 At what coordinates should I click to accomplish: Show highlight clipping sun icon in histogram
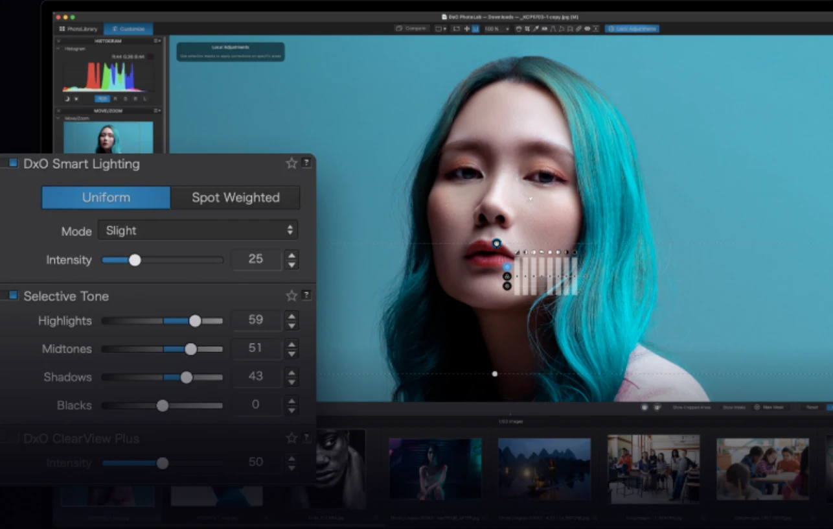[x=76, y=99]
